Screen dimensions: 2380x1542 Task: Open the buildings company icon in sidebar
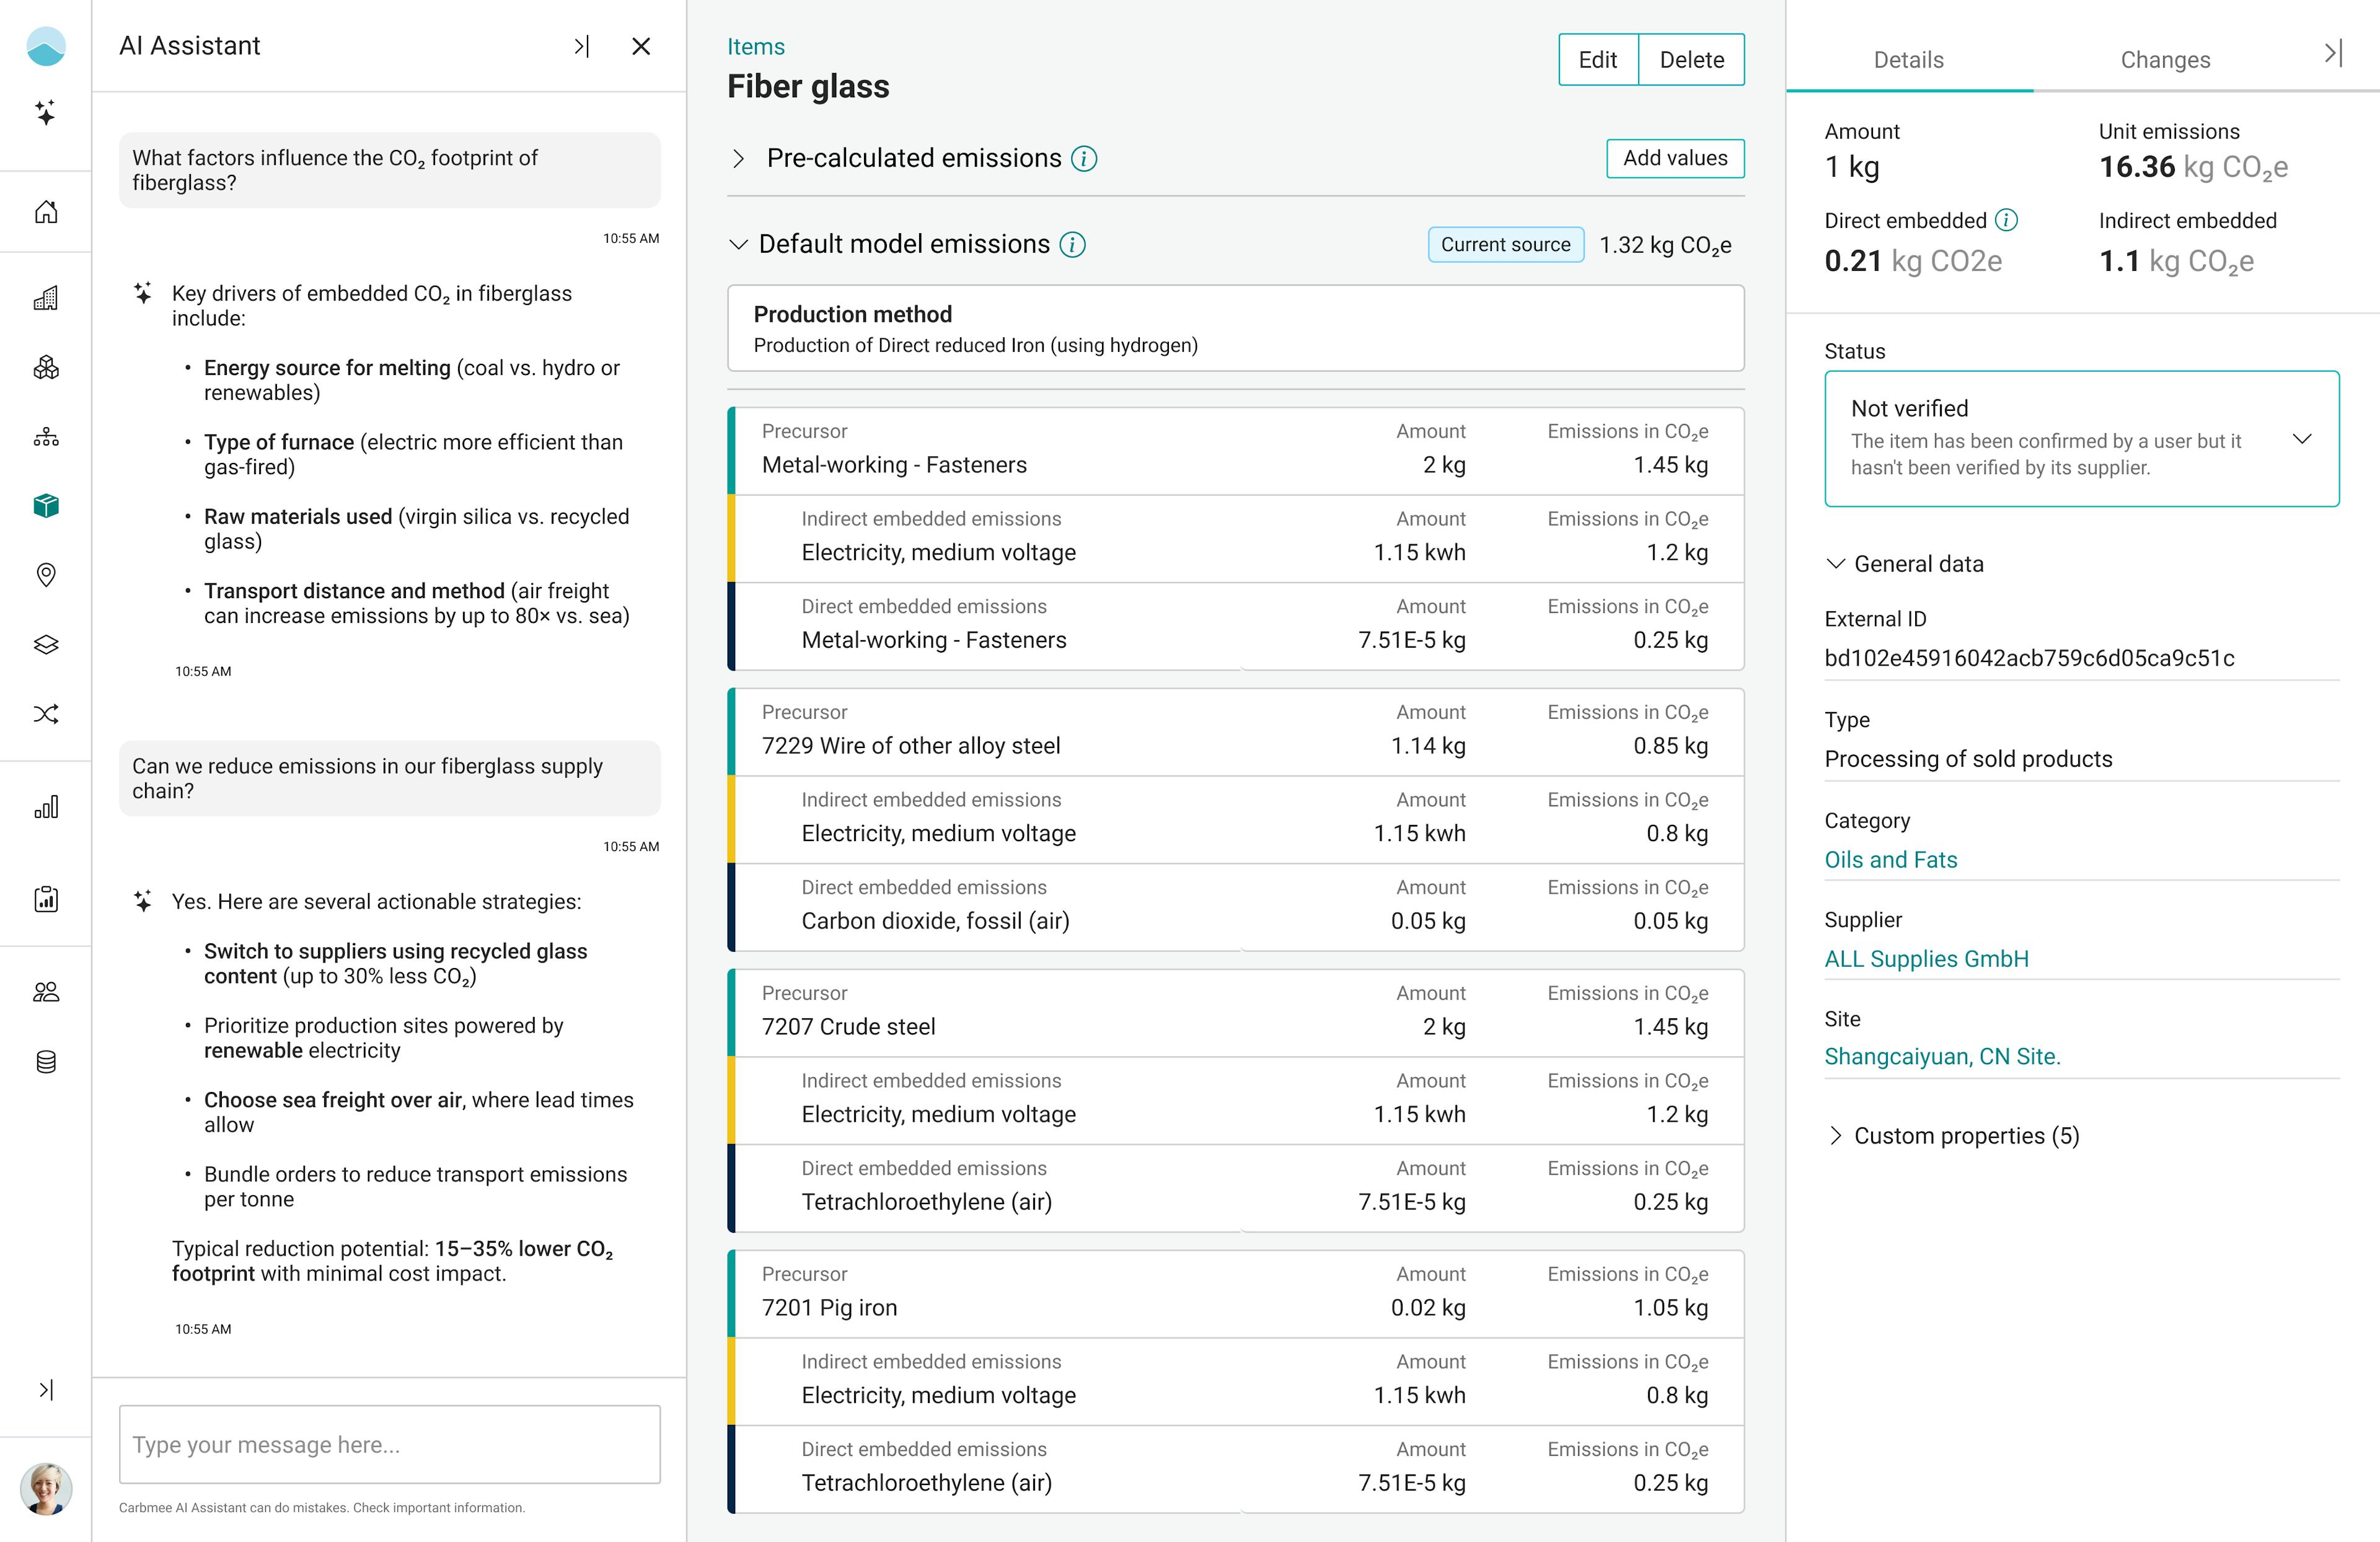tap(46, 298)
